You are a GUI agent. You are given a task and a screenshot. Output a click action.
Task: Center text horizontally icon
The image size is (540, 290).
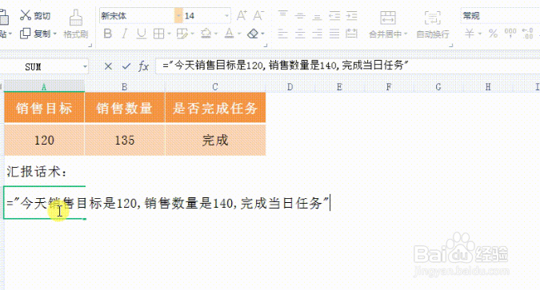(x=300, y=34)
